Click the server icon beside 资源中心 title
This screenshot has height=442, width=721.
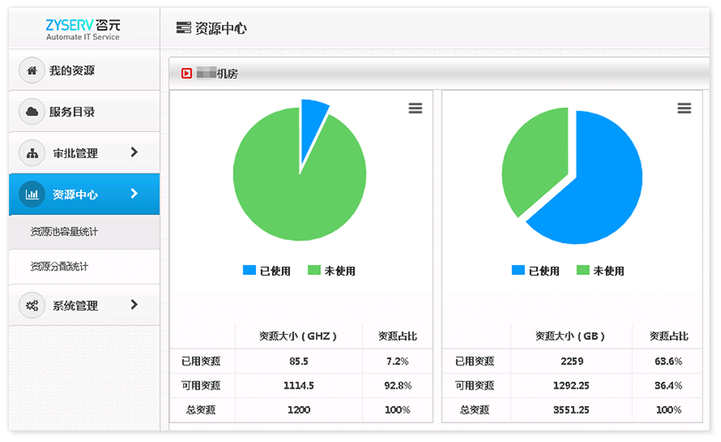[184, 28]
